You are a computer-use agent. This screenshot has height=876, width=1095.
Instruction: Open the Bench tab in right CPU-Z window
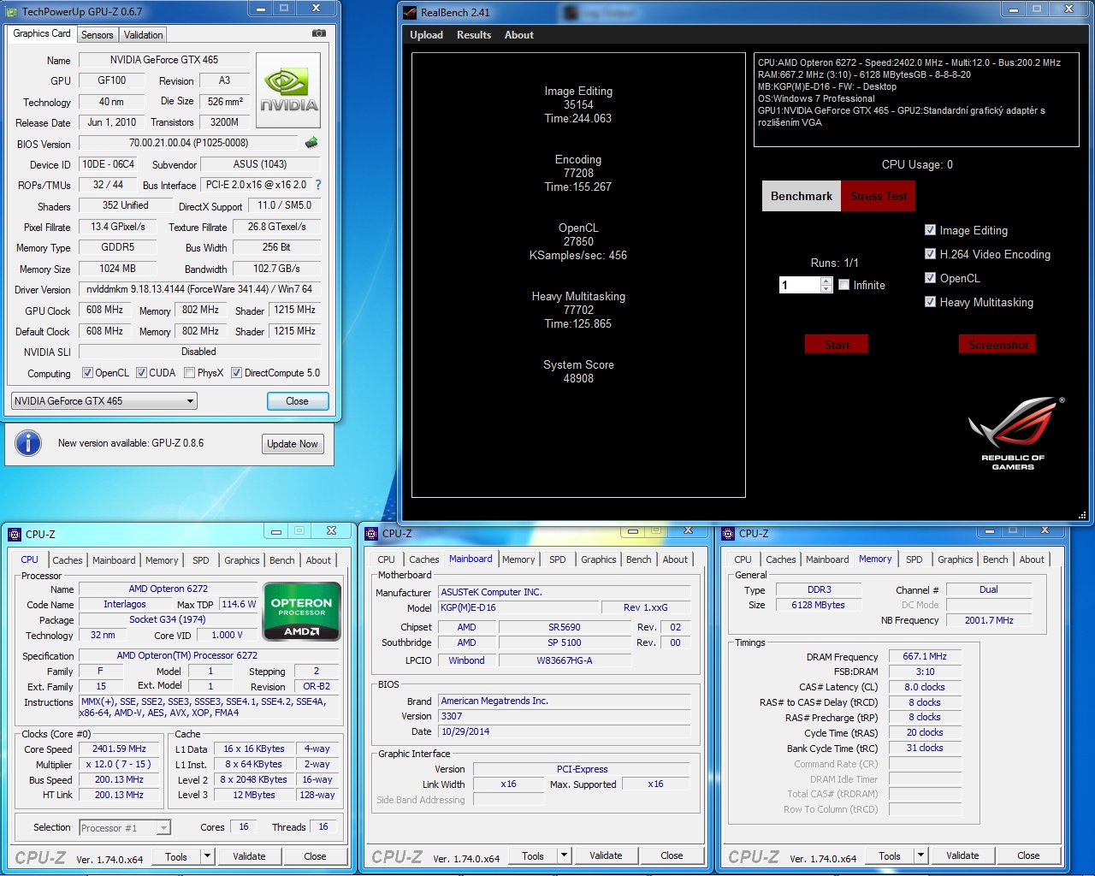tap(995, 559)
